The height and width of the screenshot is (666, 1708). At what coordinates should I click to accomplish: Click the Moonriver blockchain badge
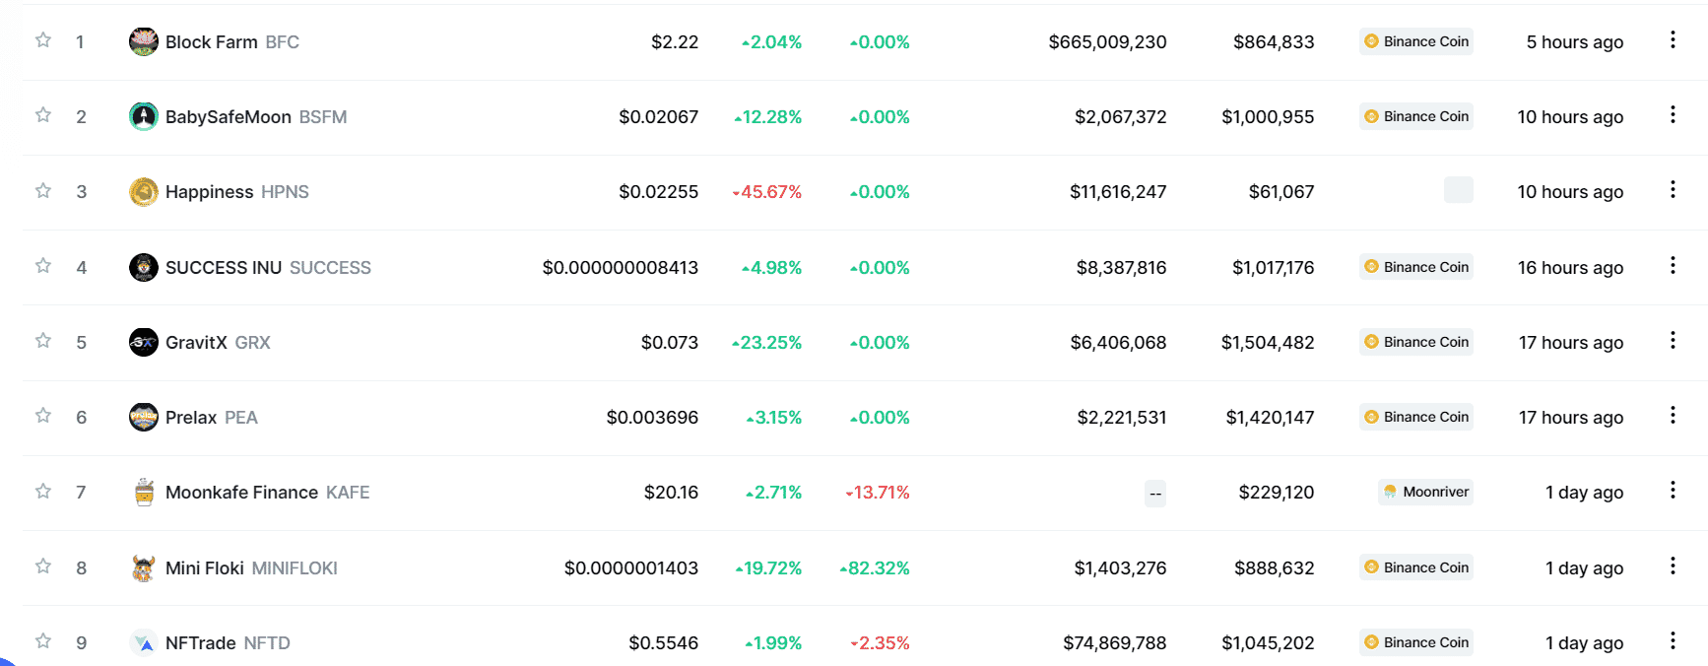tap(1426, 492)
